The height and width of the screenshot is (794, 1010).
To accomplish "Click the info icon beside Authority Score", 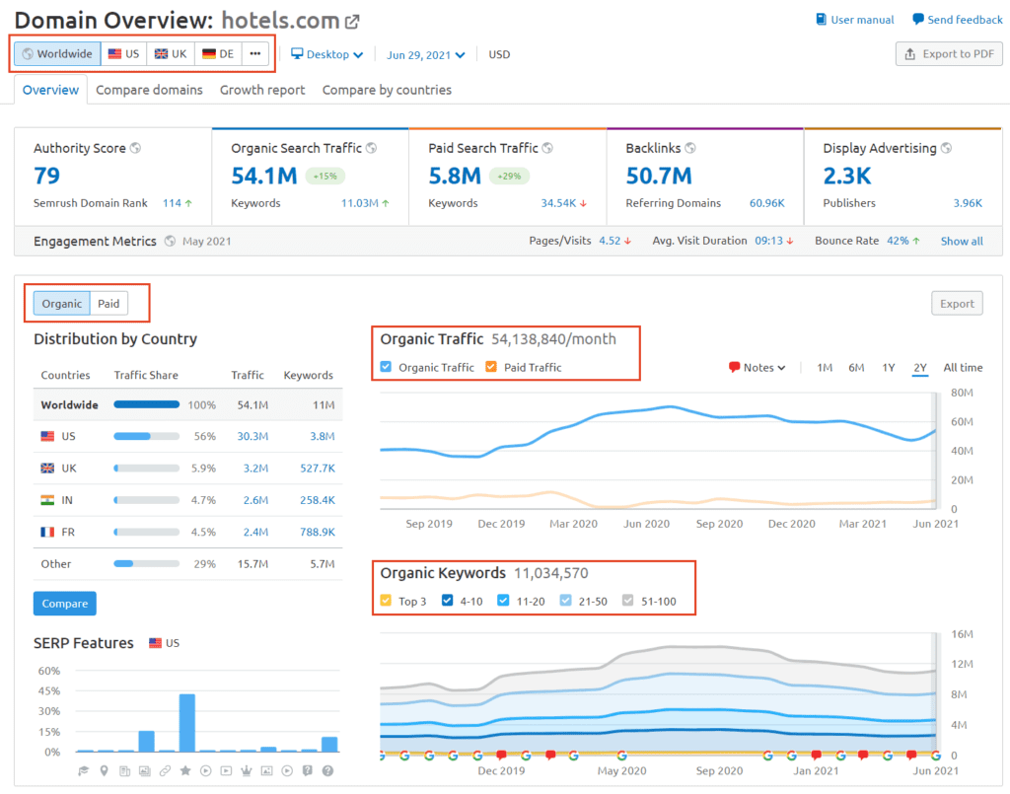I will pos(135,148).
